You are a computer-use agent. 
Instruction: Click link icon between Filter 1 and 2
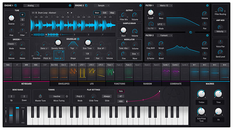(191, 32)
